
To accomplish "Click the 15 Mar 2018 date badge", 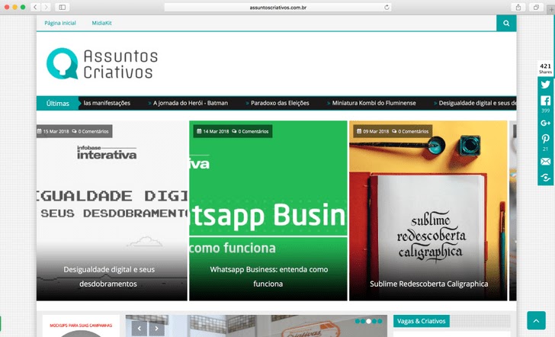I will tap(53, 131).
